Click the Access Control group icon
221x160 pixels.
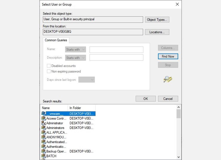tap(44, 118)
